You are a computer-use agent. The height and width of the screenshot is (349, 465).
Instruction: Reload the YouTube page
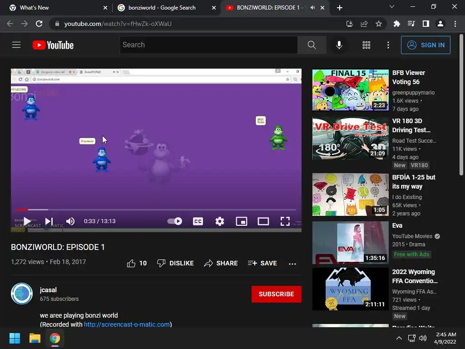pos(39,24)
